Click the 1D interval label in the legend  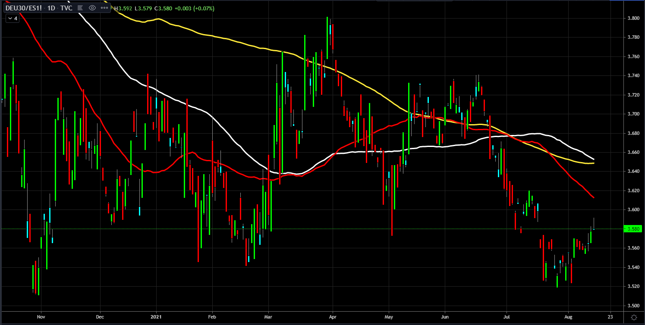[x=51, y=8]
